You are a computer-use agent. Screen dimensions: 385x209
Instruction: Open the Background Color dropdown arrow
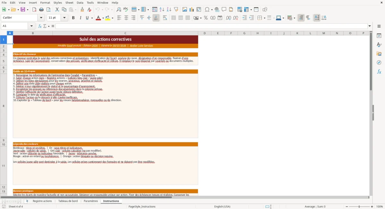[113, 18]
